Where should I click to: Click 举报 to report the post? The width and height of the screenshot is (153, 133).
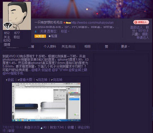pos(11,131)
